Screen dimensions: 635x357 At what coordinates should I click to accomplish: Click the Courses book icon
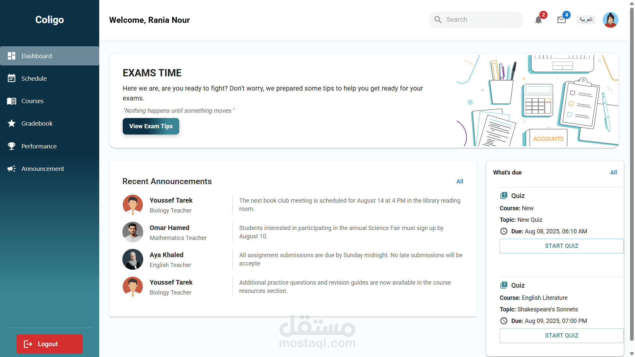(x=12, y=101)
